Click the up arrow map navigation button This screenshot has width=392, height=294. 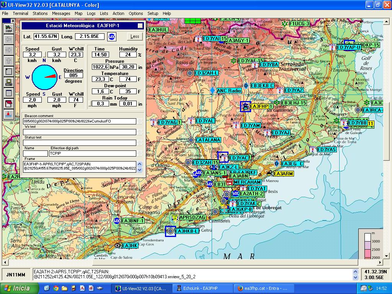coord(8,61)
